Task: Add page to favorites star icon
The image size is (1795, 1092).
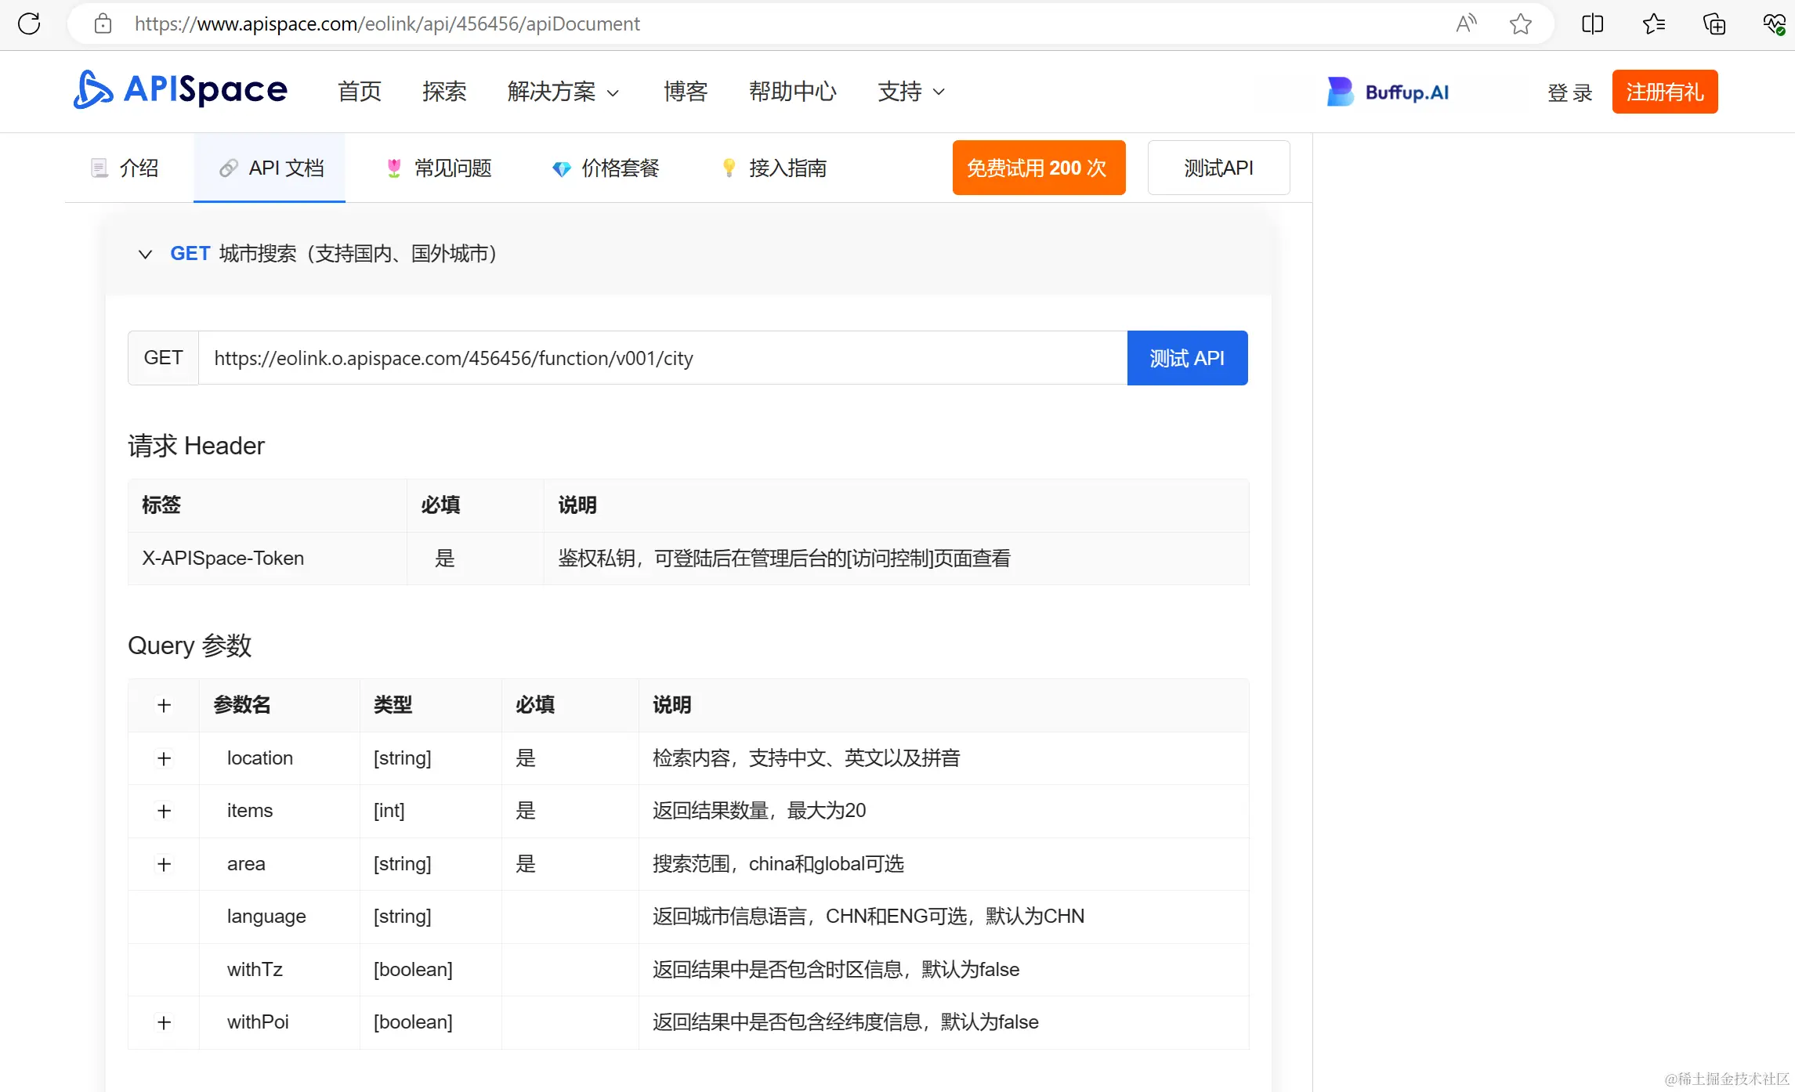Action: pos(1520,24)
